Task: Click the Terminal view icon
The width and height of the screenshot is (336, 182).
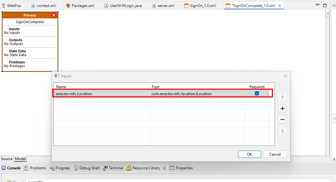Action: [105, 168]
